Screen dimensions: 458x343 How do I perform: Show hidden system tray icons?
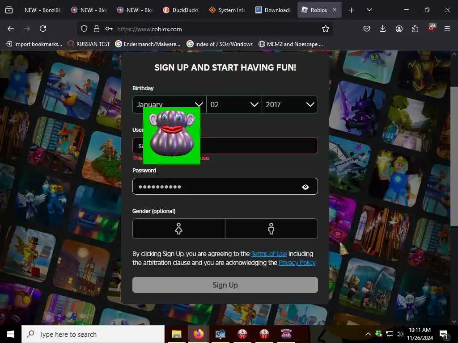tap(368, 334)
